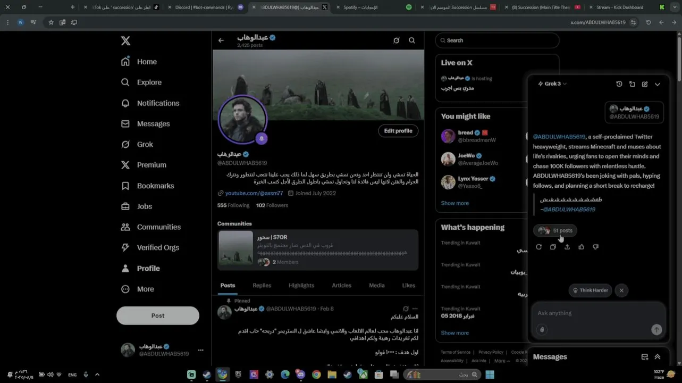682x383 pixels.
Task: Like the Grok response
Action: [582, 247]
